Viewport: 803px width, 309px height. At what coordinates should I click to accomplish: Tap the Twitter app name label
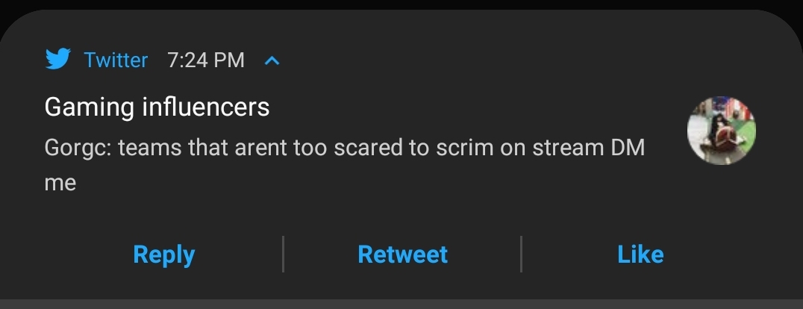(116, 60)
